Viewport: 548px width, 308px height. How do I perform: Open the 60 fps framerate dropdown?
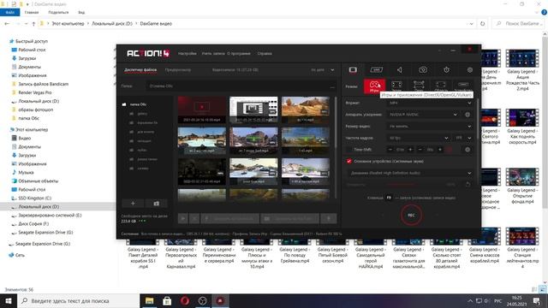coord(419,138)
